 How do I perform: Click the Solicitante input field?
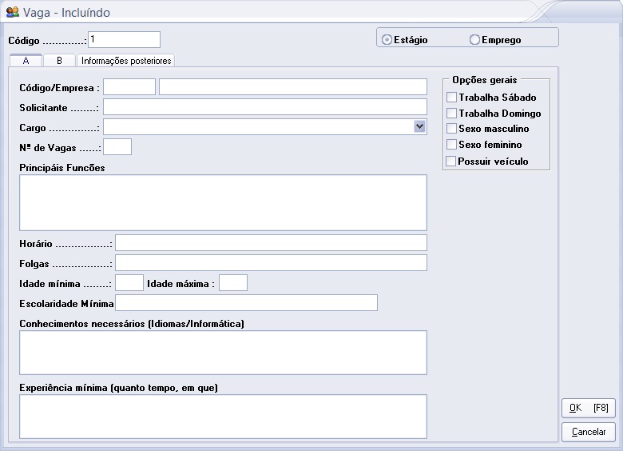(x=265, y=107)
